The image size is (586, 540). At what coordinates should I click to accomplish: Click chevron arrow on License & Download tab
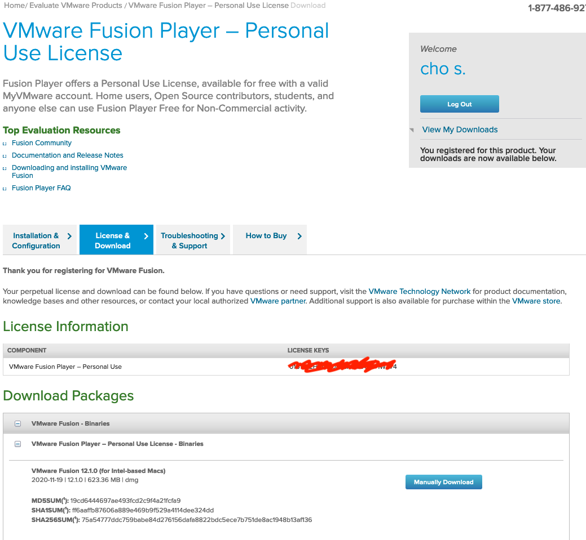pos(146,236)
